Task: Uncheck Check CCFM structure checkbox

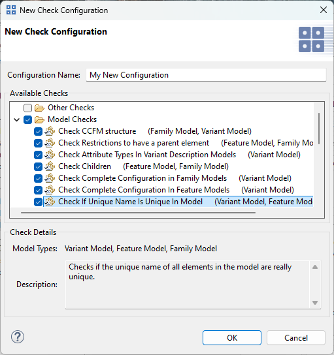Action: click(x=38, y=132)
